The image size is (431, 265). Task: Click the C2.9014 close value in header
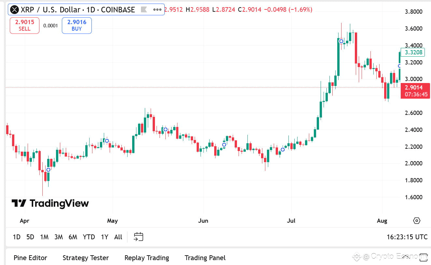[x=250, y=10]
